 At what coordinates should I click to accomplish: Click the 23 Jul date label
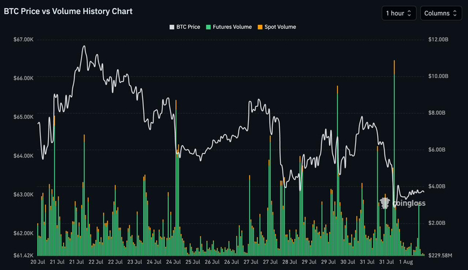coord(134,262)
